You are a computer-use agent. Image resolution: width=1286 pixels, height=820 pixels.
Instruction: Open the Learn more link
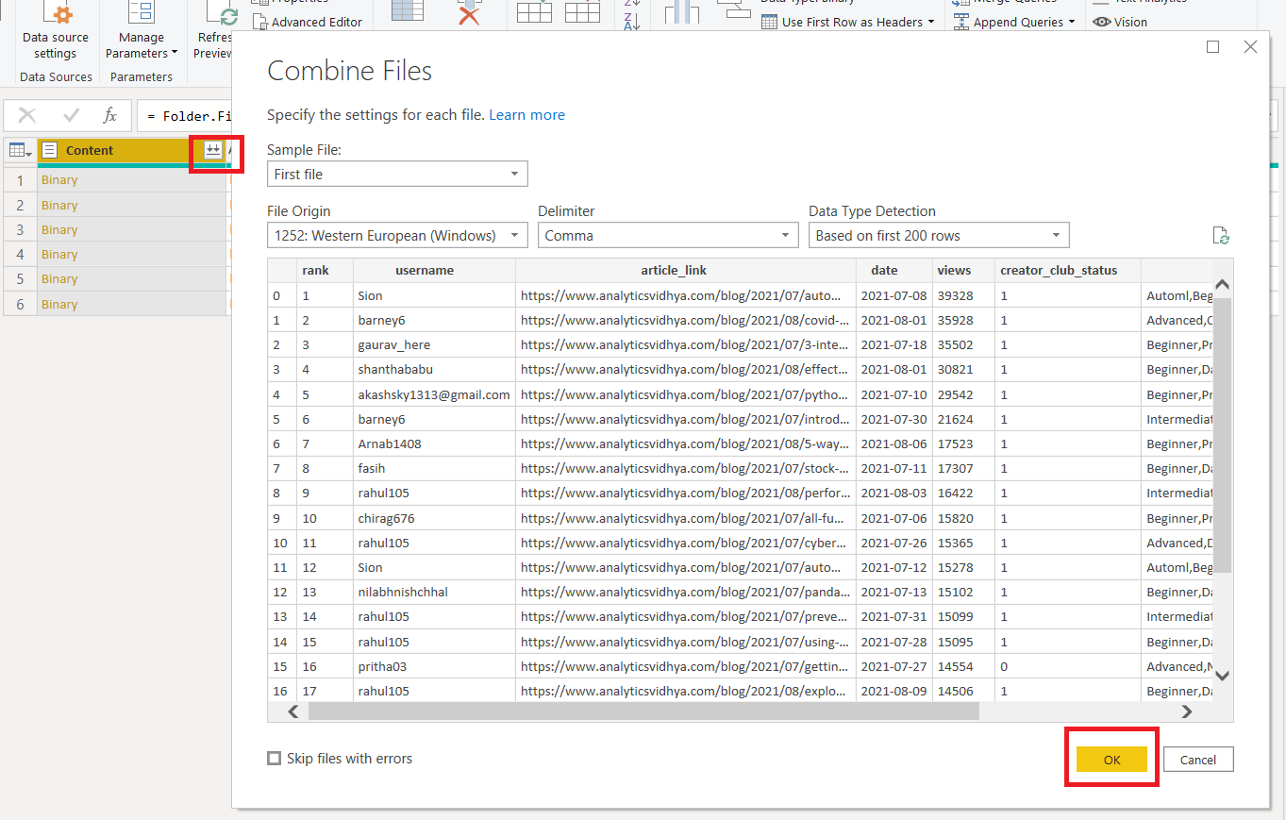[x=526, y=114]
